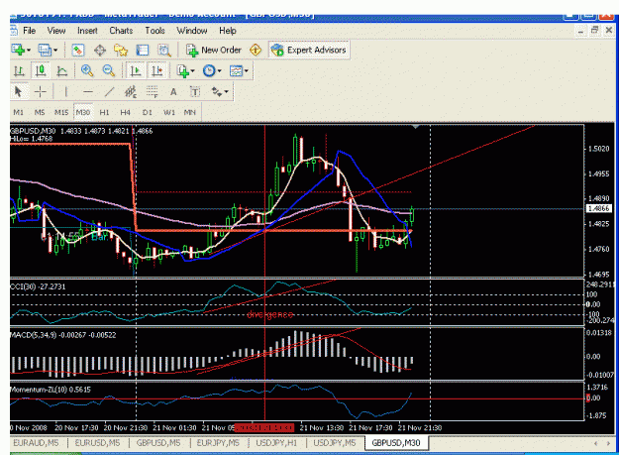Zoom in on the chart
Viewport: 619px width, 455px height.
coord(87,71)
